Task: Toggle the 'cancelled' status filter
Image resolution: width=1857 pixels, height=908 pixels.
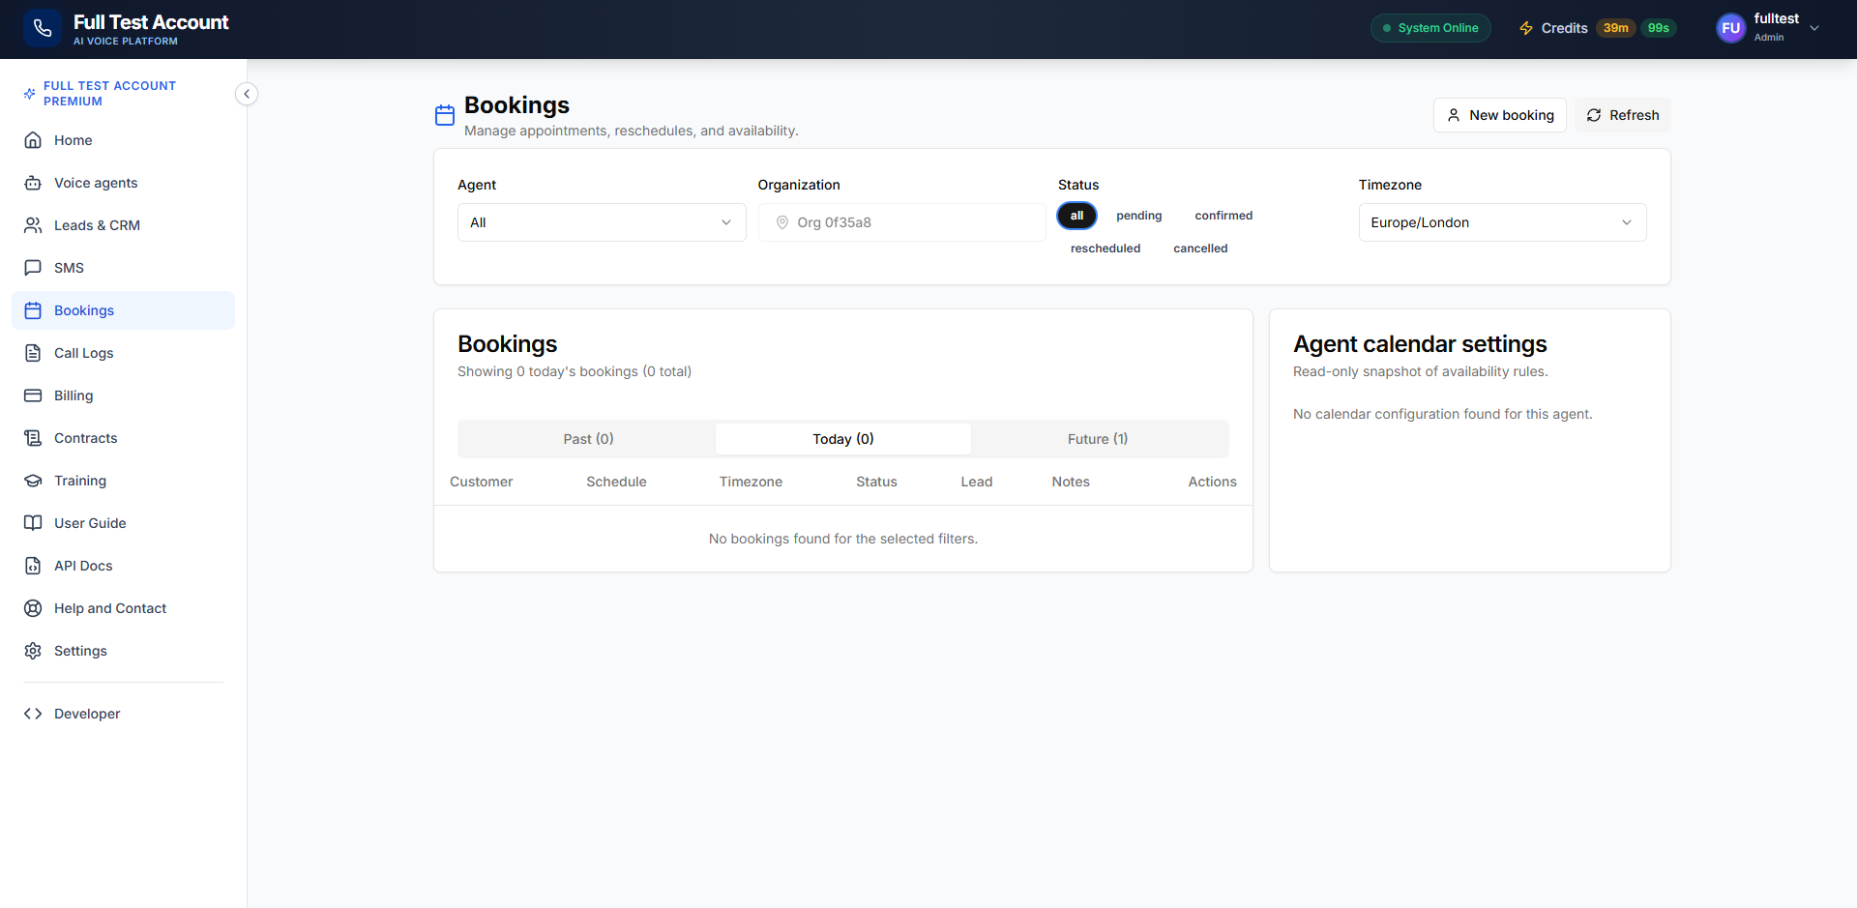Action: tap(1199, 249)
